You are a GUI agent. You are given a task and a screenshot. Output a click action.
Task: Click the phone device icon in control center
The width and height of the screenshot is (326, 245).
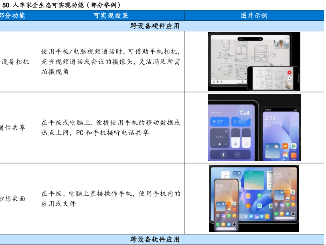223,154
